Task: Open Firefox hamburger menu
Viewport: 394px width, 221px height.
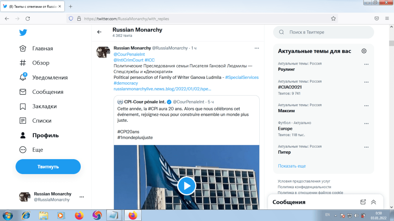Action: tap(387, 18)
